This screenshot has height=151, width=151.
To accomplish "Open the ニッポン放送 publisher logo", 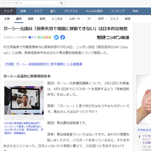I will (x=113, y=38).
